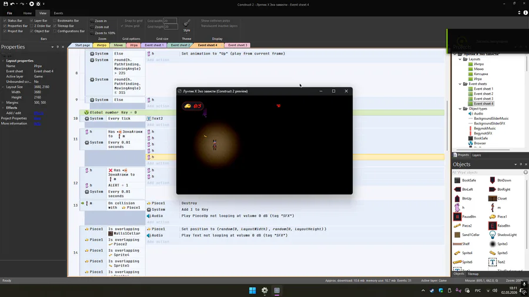
Task: Enable Configurations Bar checkbox
Action: (55, 31)
